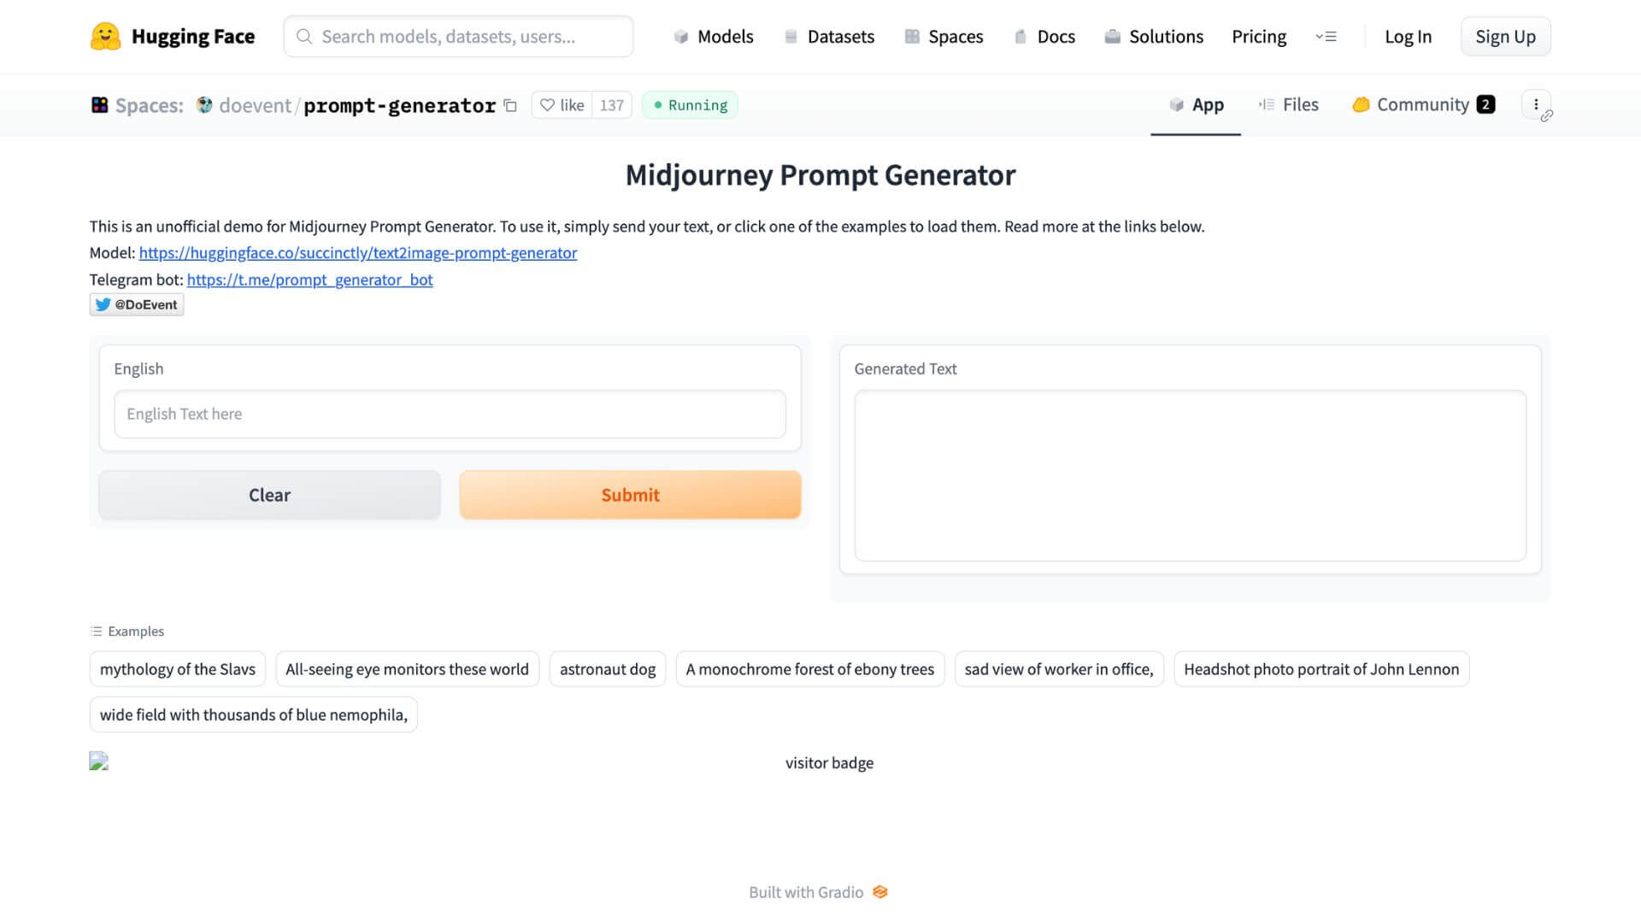Click the Gradio logo in footer
Screen dimensions: 1641x923
880,892
